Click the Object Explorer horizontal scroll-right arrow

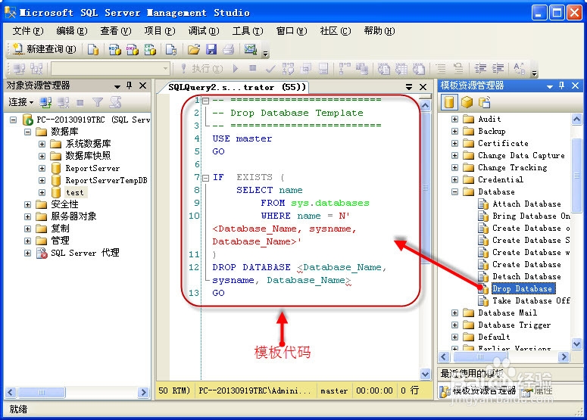coord(142,392)
